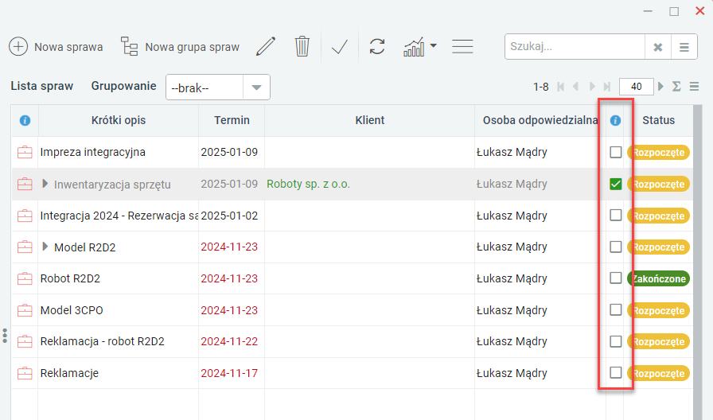Click the sigma summary icon
The image size is (713, 420).
pos(676,87)
